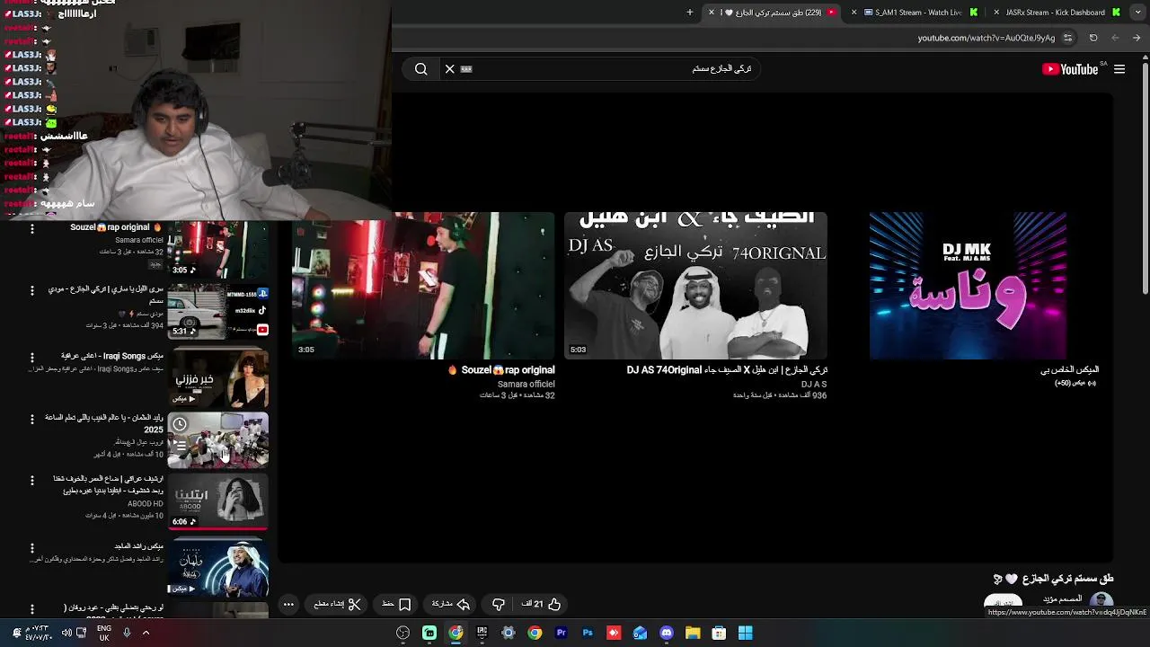The height and width of the screenshot is (647, 1150).
Task: Close the YouTube (229) tab
Action: click(712, 13)
